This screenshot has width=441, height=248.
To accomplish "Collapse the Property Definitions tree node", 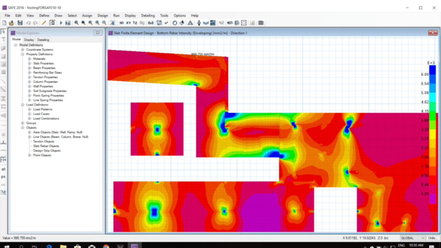I will point(23,54).
